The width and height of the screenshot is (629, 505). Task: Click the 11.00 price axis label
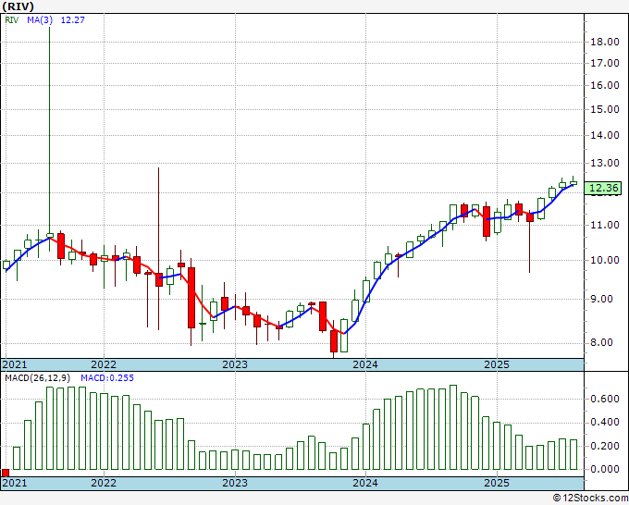click(605, 225)
